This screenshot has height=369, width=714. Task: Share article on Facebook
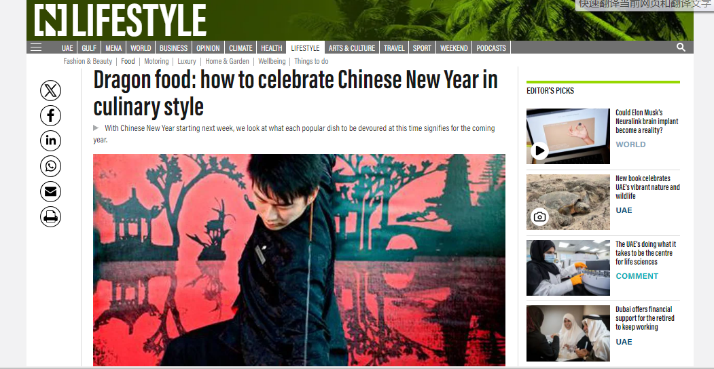50,116
